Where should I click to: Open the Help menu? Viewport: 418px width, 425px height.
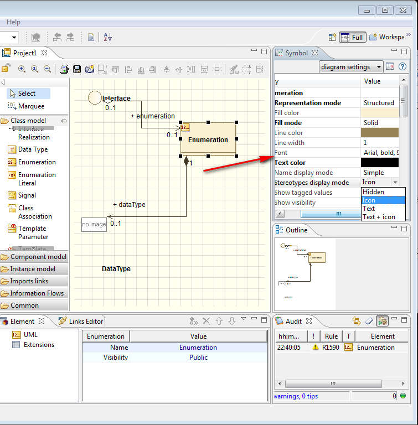click(13, 22)
